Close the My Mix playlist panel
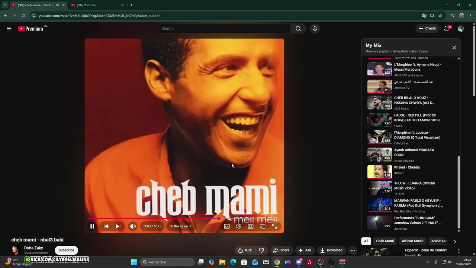476x268 pixels. (454, 48)
